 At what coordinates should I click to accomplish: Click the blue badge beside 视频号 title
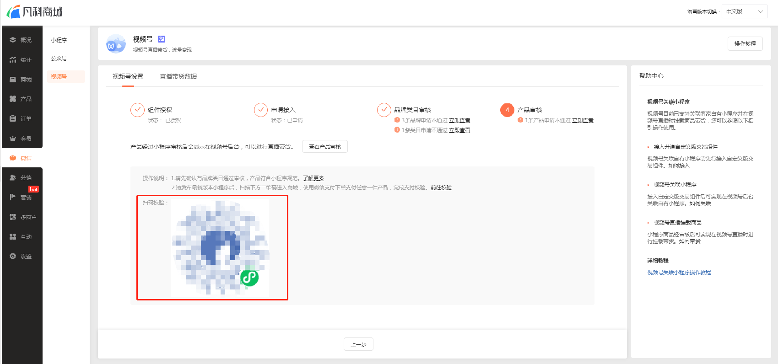pyautogui.click(x=162, y=39)
